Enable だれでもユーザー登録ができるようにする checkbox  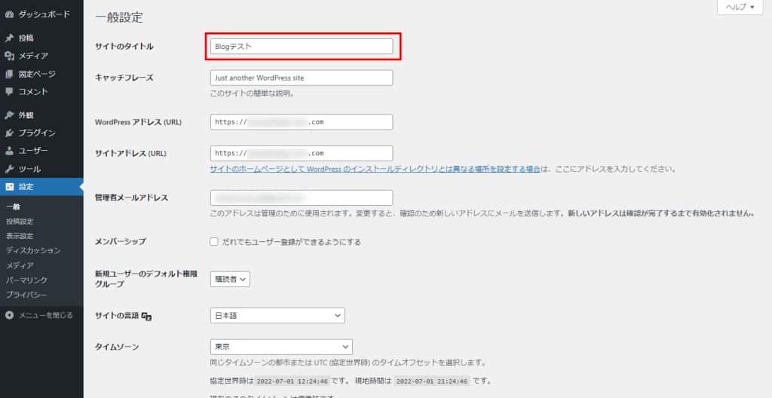pos(215,242)
